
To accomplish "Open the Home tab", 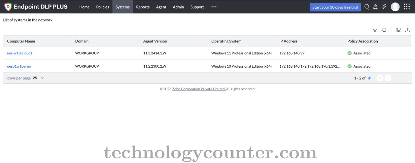I will (84, 7).
